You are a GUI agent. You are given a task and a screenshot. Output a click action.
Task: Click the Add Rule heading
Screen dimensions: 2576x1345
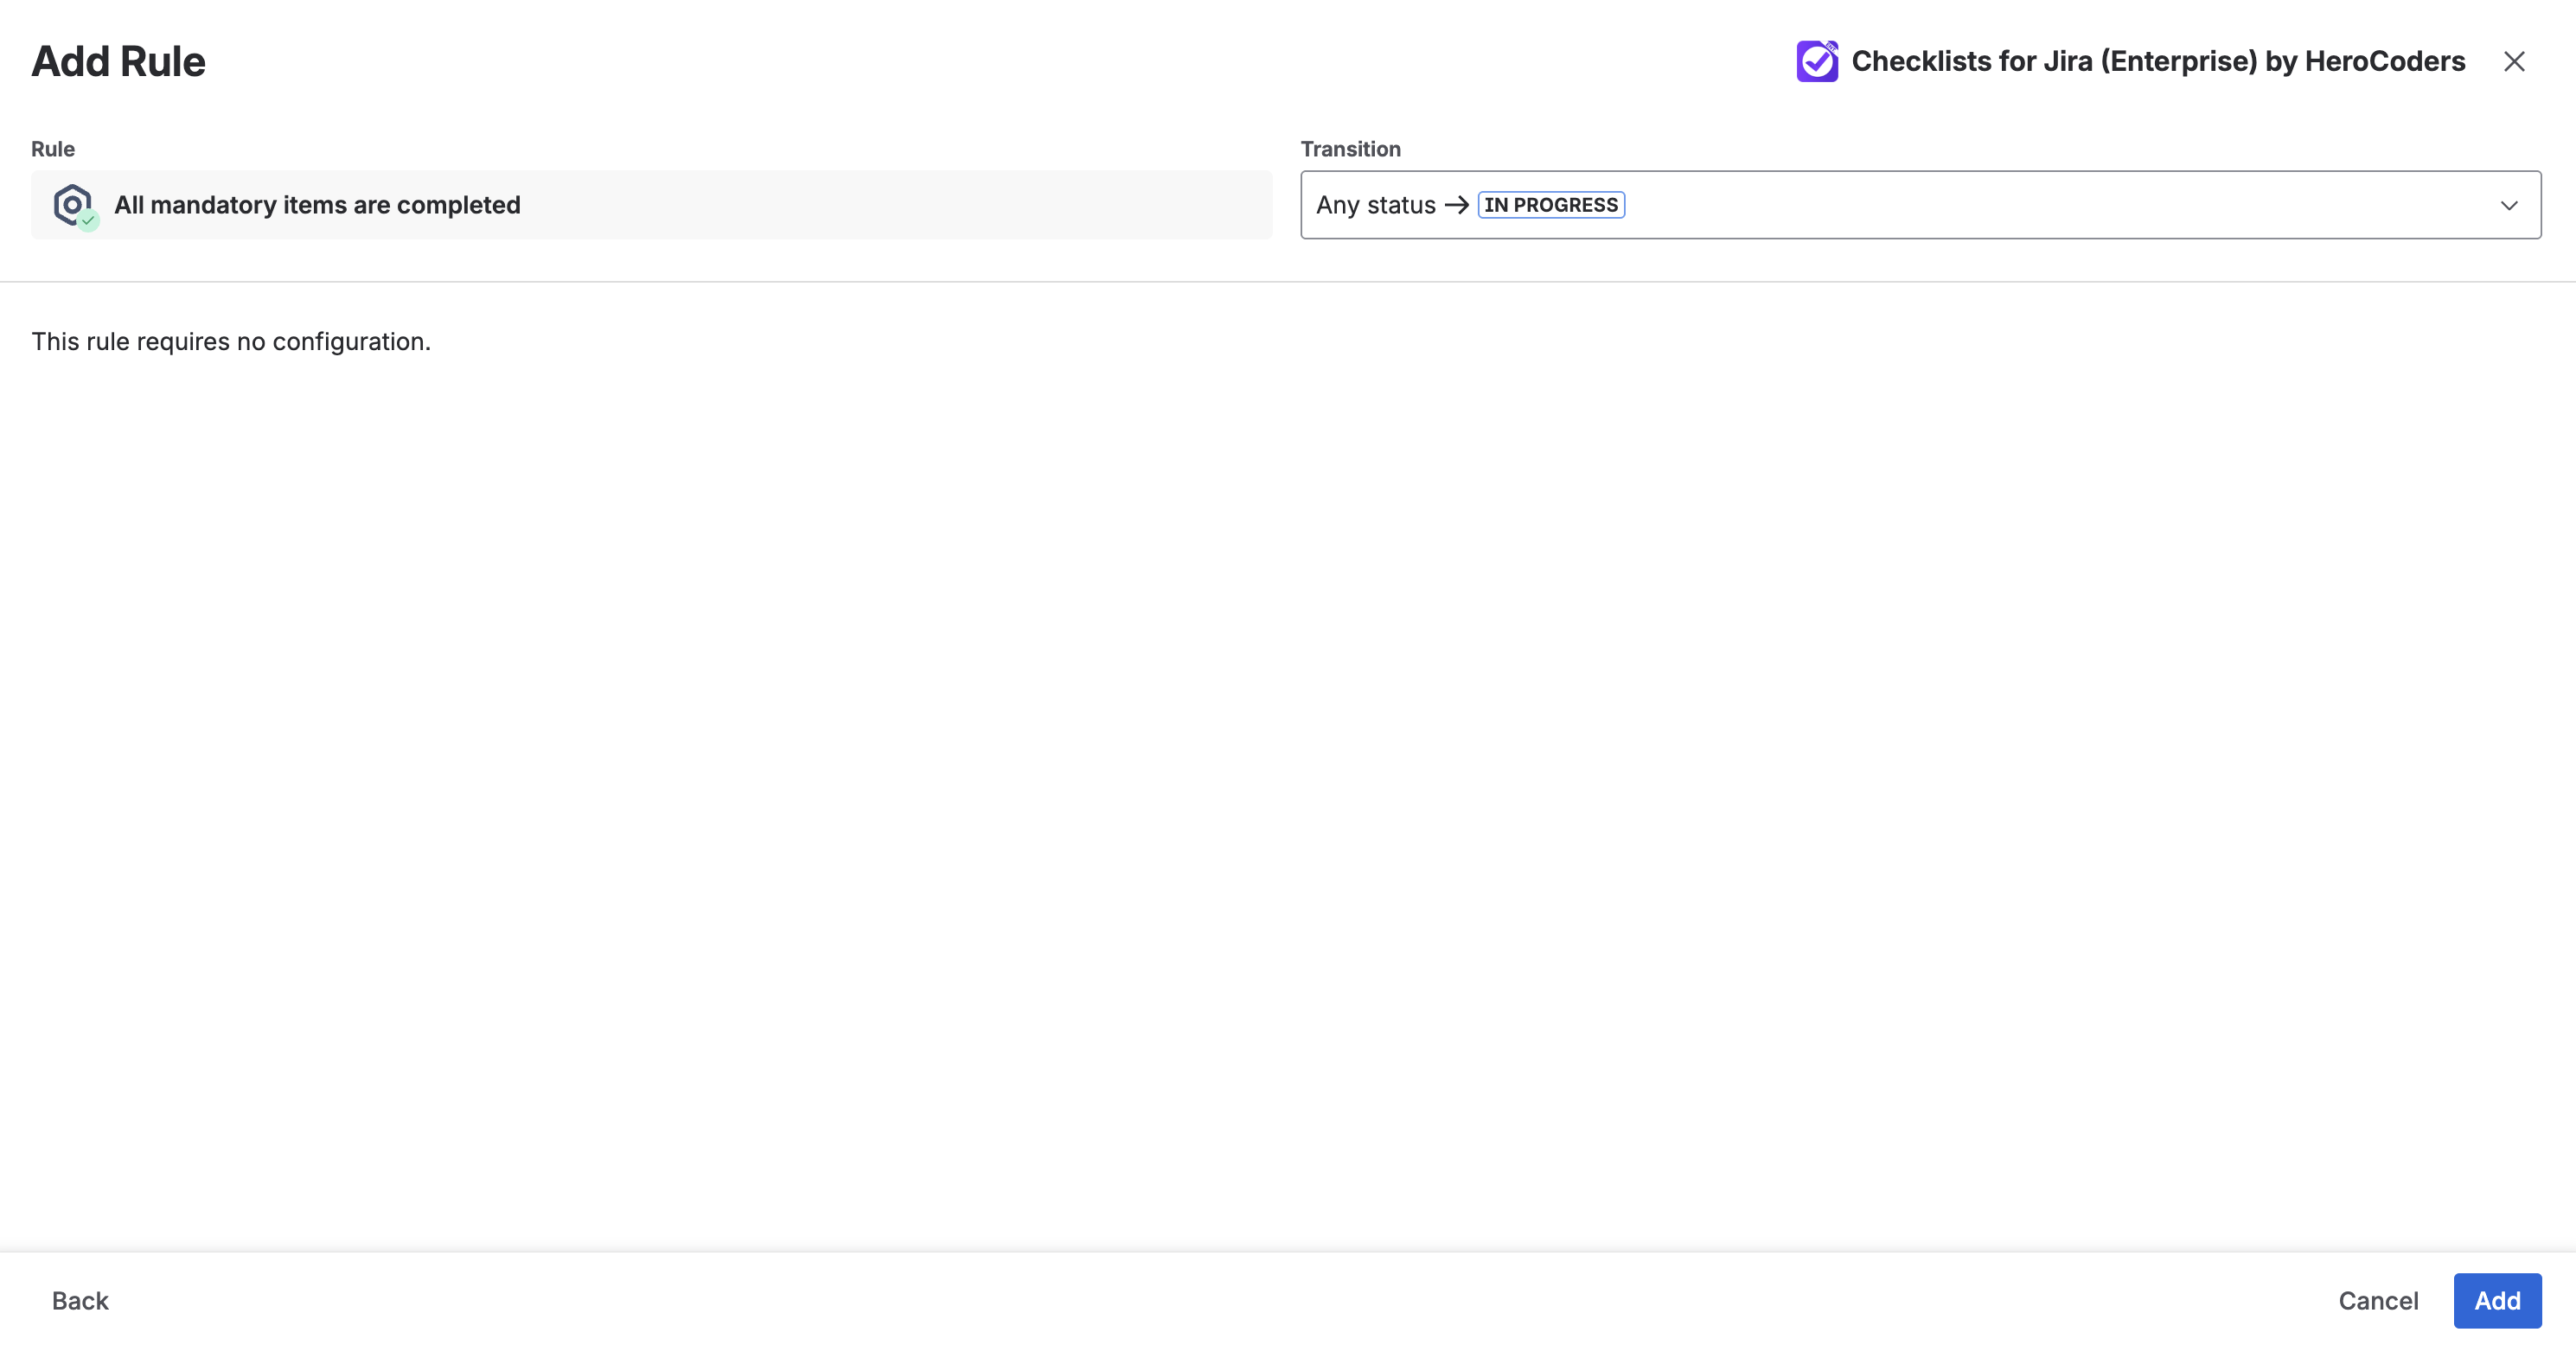click(x=118, y=61)
